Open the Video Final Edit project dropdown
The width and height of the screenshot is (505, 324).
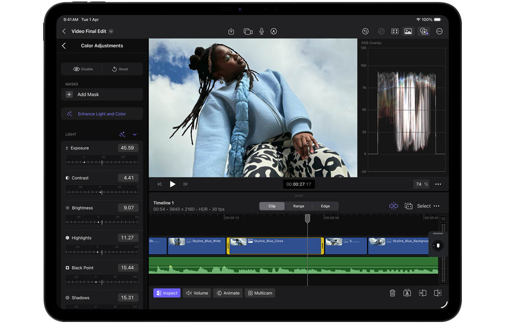(x=111, y=31)
